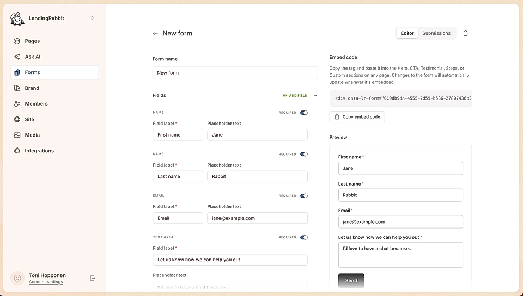Click the 'EMAIL' field type label
523x296 pixels.
[x=159, y=195]
